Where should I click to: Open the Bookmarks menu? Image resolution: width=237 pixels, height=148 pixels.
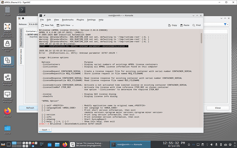point(68,20)
